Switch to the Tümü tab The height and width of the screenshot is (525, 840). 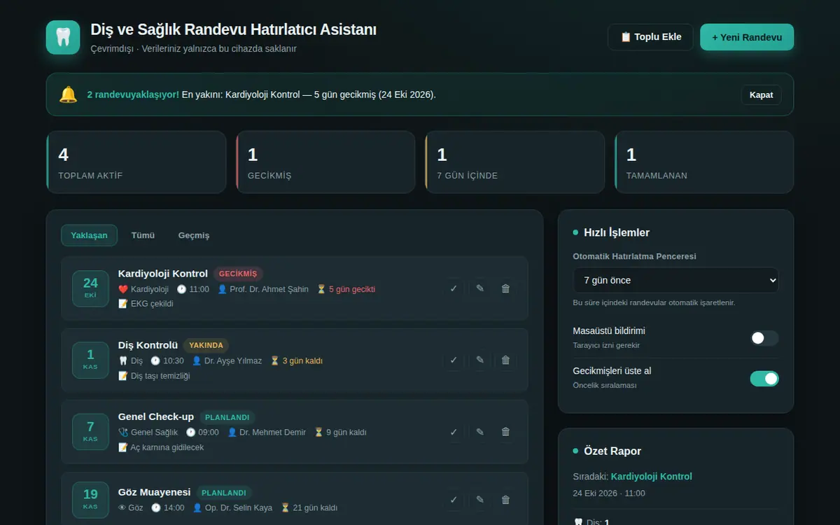click(x=143, y=235)
